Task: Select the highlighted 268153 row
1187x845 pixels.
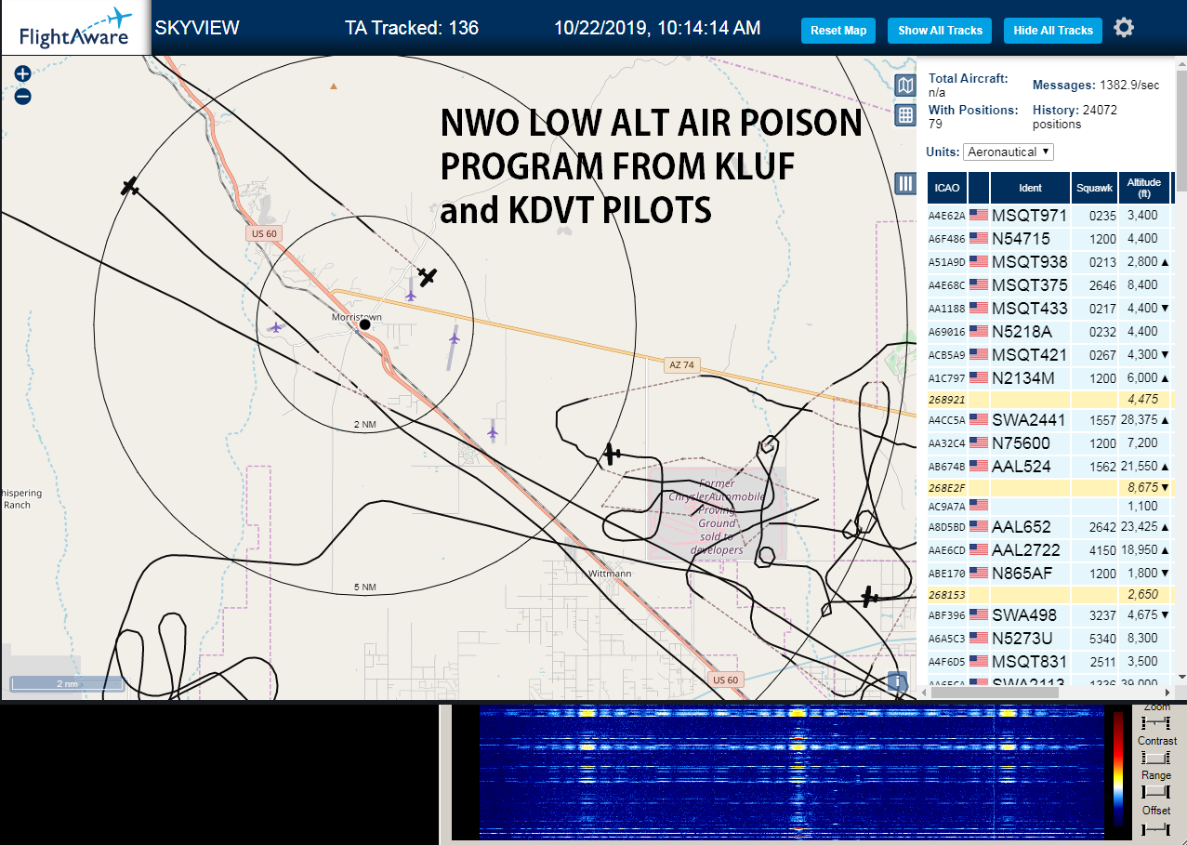Action: [x=1050, y=594]
